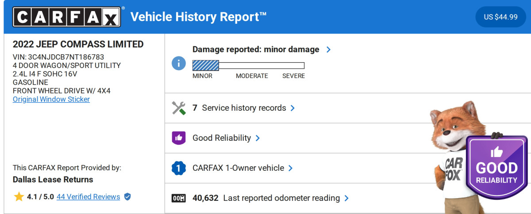Click the purple Good Reliability shield badge

[x=496, y=168]
